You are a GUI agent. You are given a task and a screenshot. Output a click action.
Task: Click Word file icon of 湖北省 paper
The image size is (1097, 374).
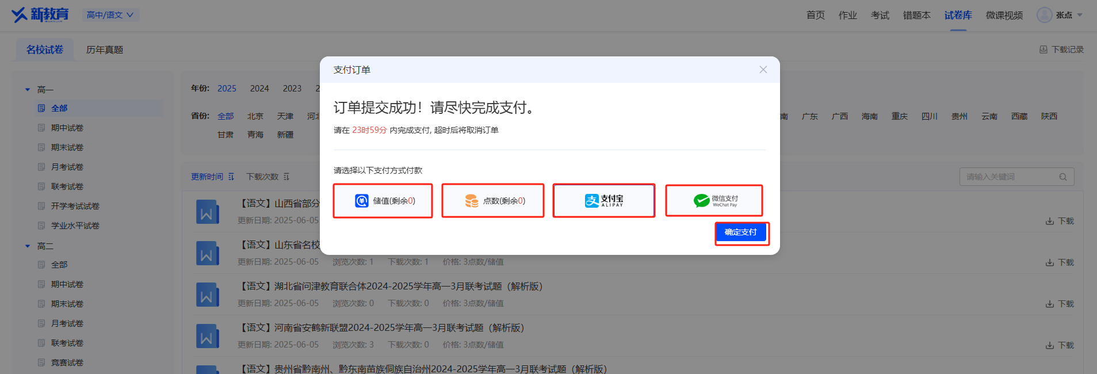207,295
